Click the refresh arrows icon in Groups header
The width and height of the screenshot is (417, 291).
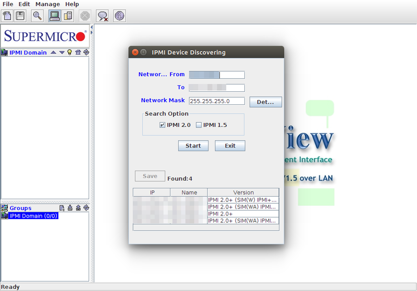pos(86,208)
